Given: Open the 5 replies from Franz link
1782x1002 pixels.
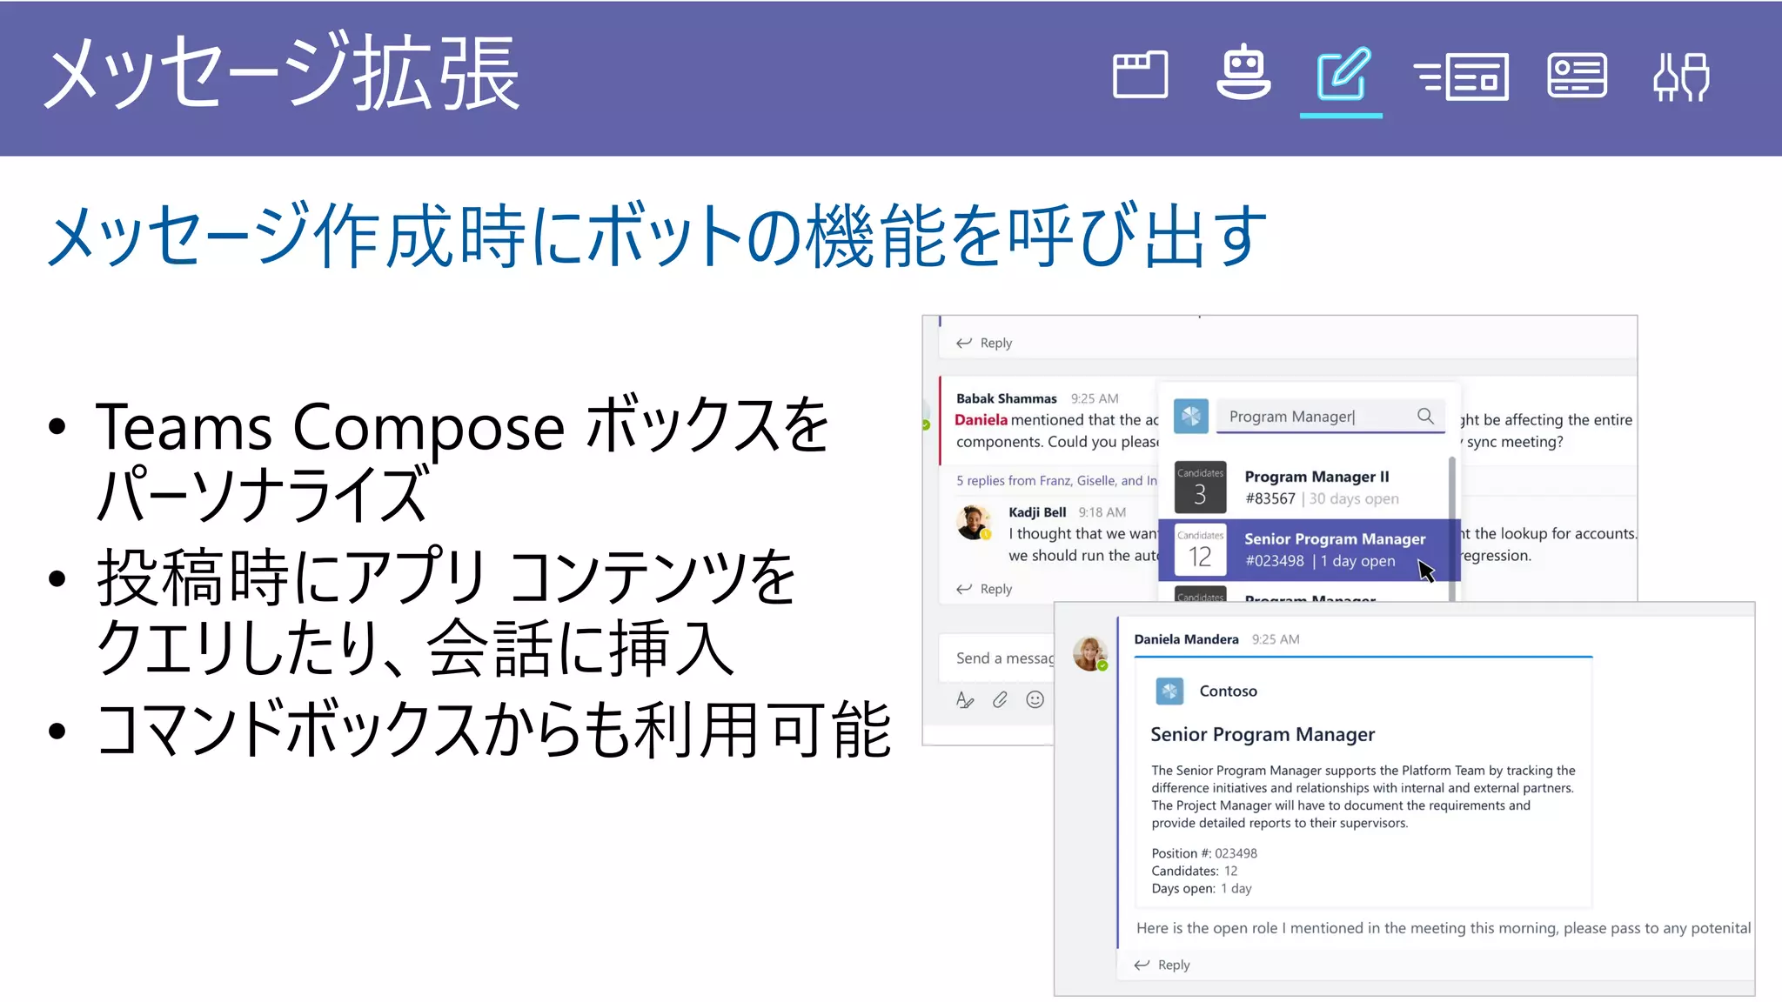Looking at the screenshot, I should click(1056, 480).
